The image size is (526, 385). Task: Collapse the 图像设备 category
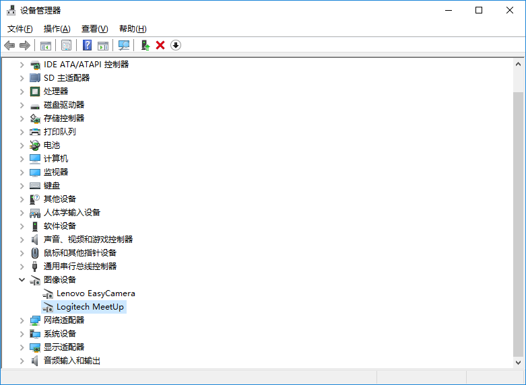(x=22, y=280)
